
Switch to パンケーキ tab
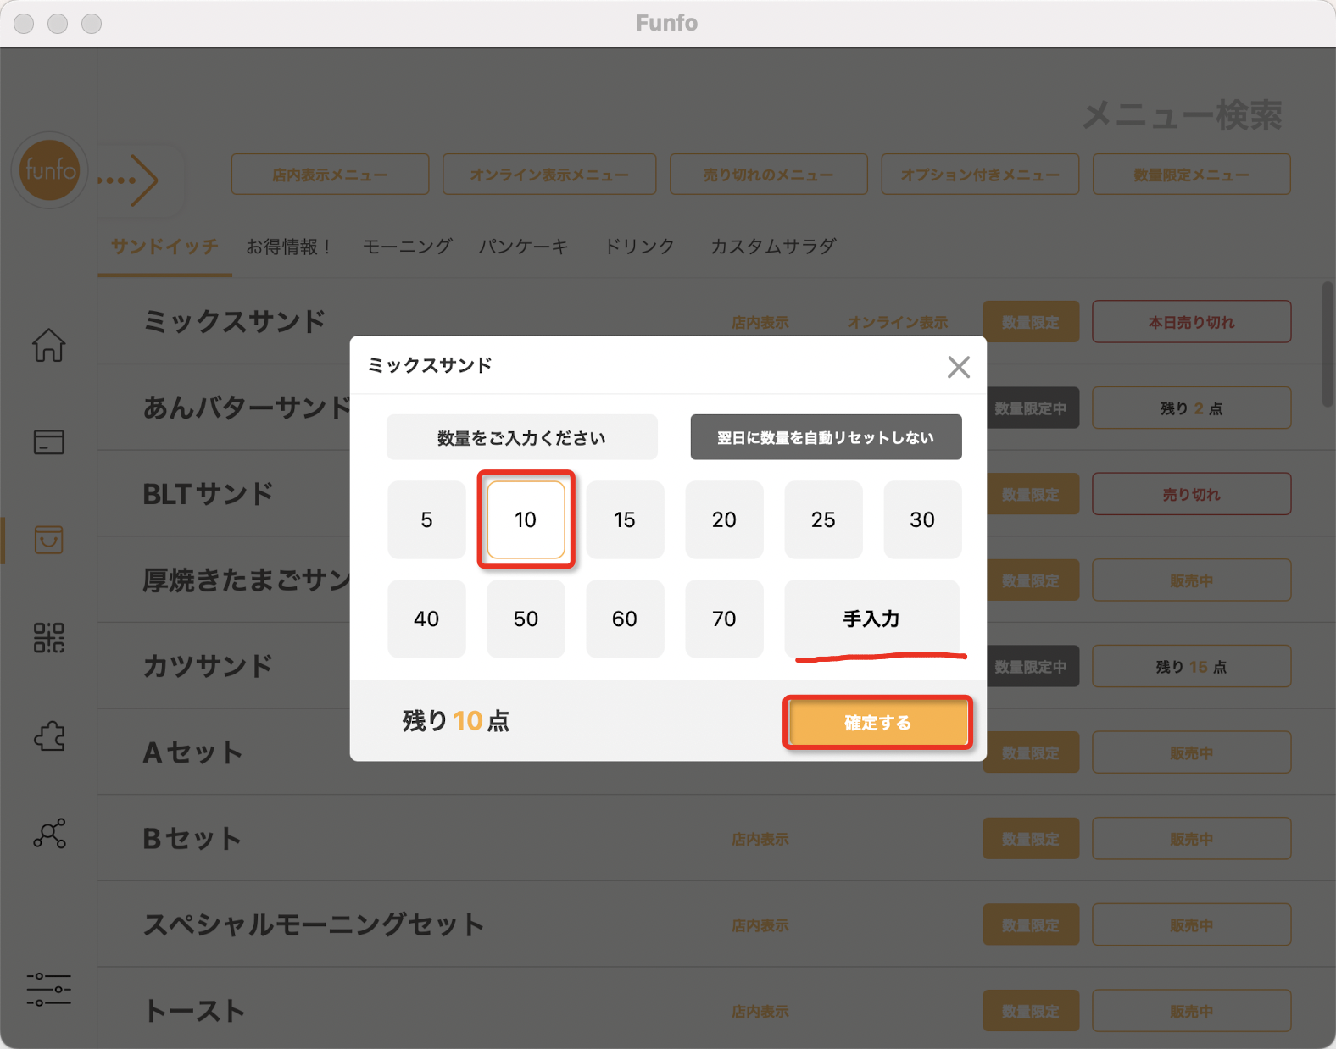click(x=523, y=247)
